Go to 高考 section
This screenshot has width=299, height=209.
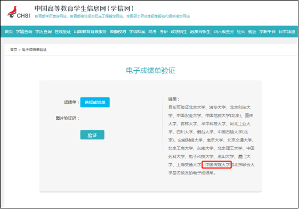click(x=152, y=31)
